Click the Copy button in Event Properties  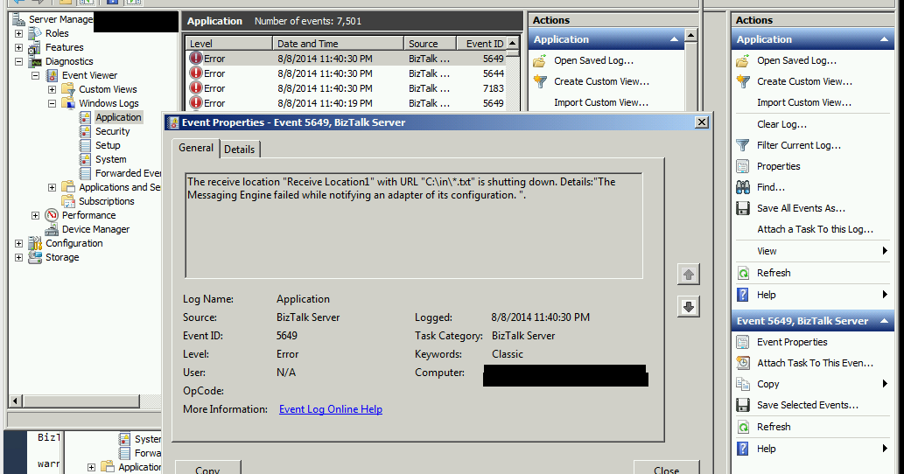207,468
